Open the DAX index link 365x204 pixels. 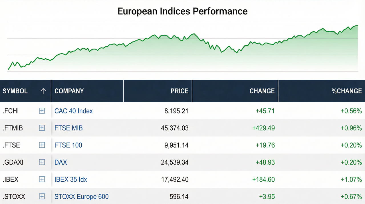[61, 162]
